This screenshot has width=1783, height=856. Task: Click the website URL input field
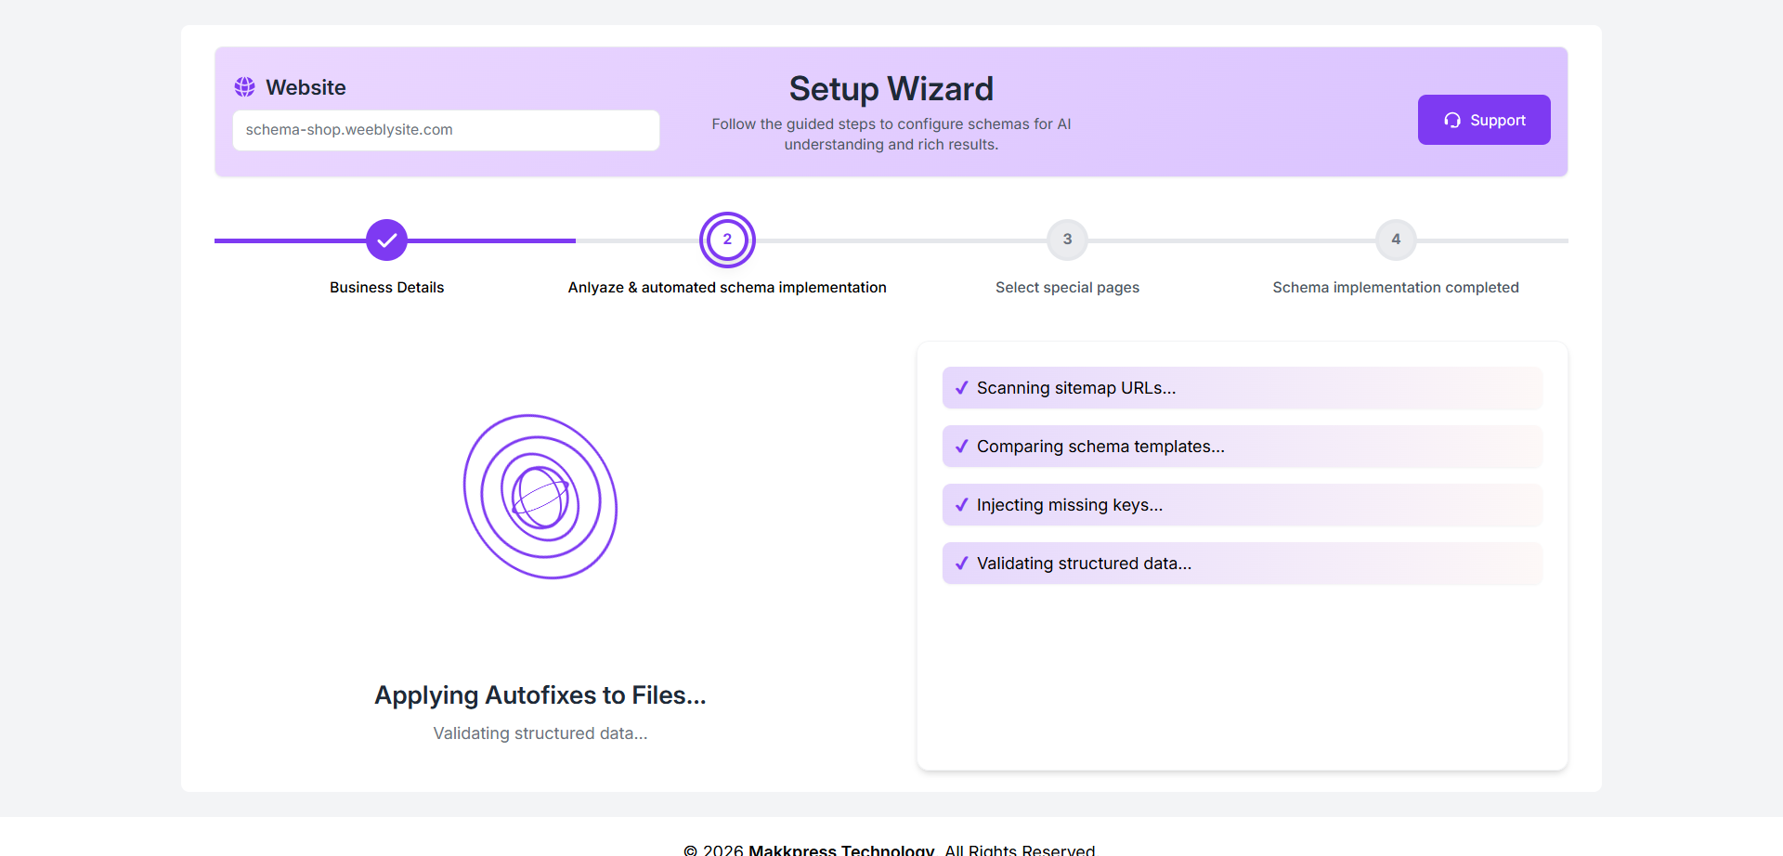pyautogui.click(x=446, y=130)
